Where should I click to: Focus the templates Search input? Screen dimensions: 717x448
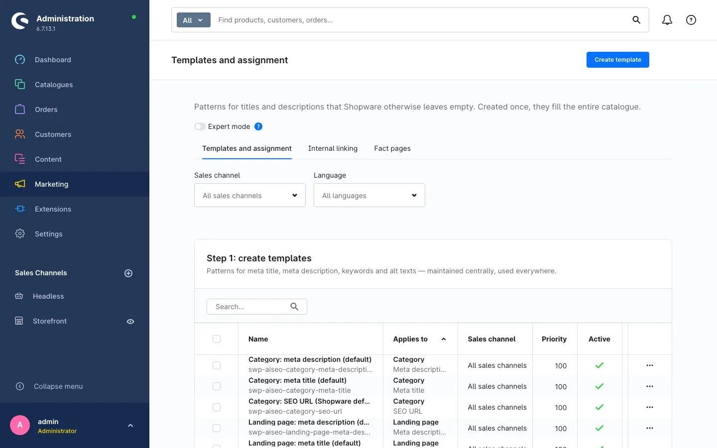click(257, 307)
